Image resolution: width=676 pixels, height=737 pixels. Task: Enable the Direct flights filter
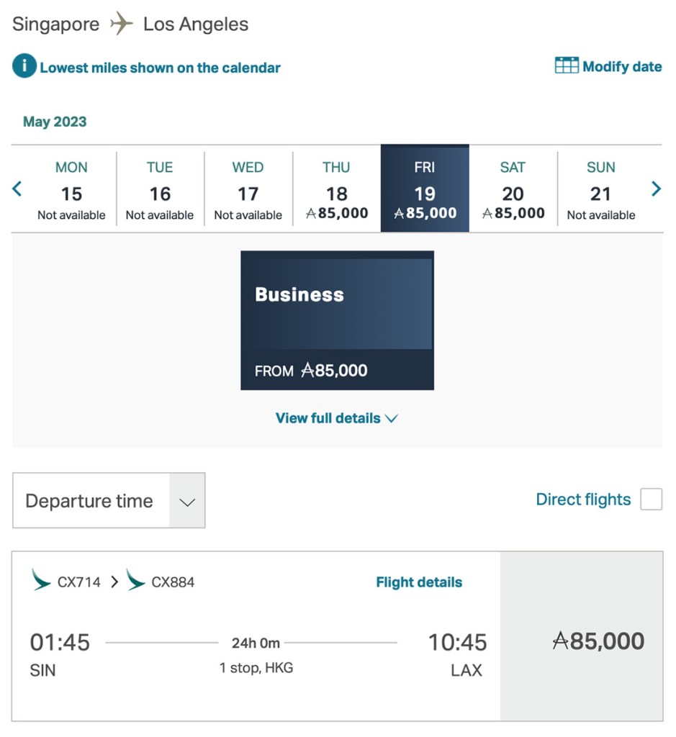(650, 499)
